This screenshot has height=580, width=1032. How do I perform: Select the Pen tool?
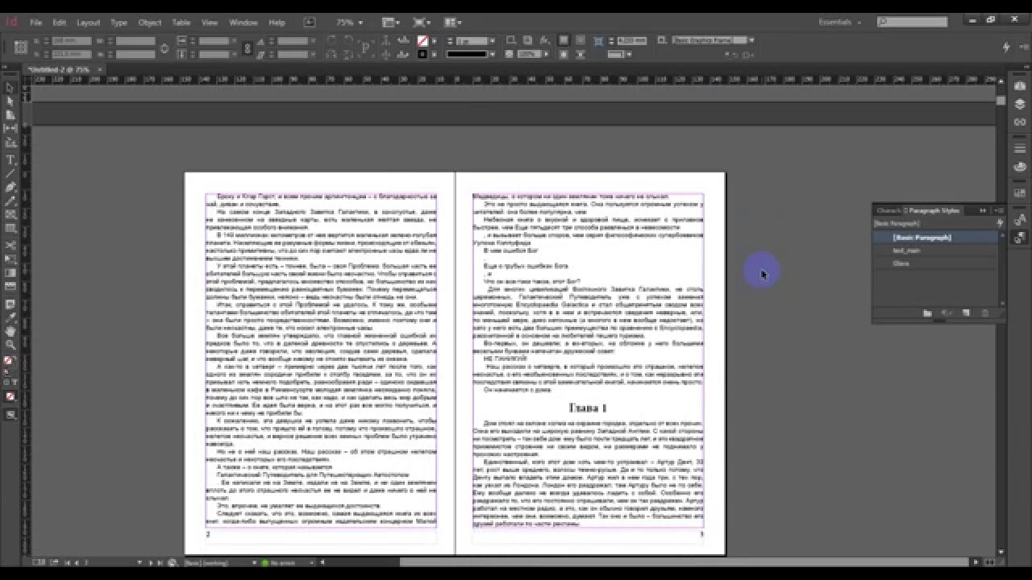coord(10,187)
